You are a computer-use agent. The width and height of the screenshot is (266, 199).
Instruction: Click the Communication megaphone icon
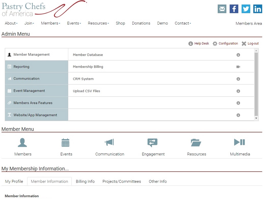[109, 142]
